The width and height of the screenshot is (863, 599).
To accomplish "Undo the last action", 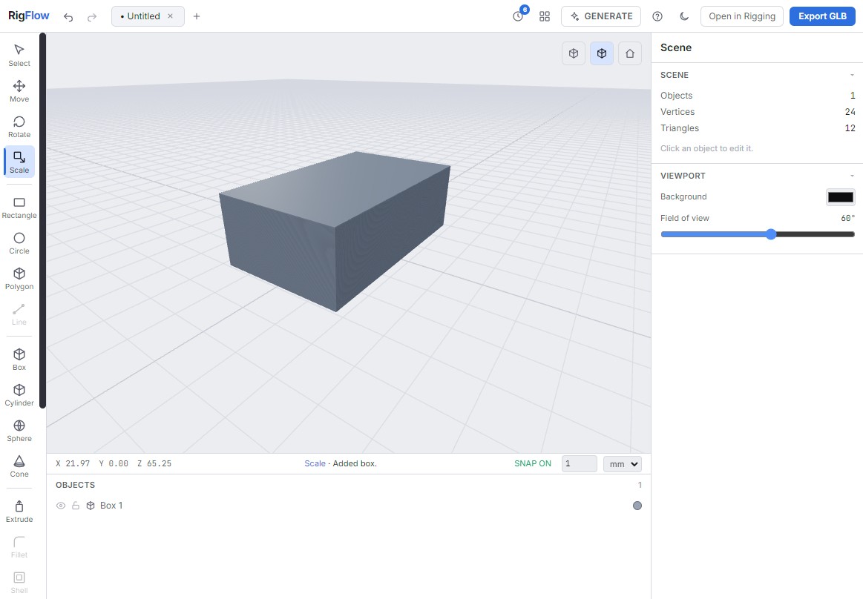I will (x=68, y=16).
